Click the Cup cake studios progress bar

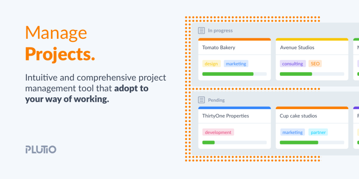(312, 142)
